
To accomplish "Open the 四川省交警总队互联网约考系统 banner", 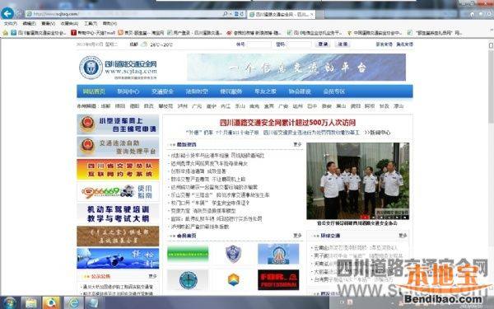I will click(x=118, y=170).
